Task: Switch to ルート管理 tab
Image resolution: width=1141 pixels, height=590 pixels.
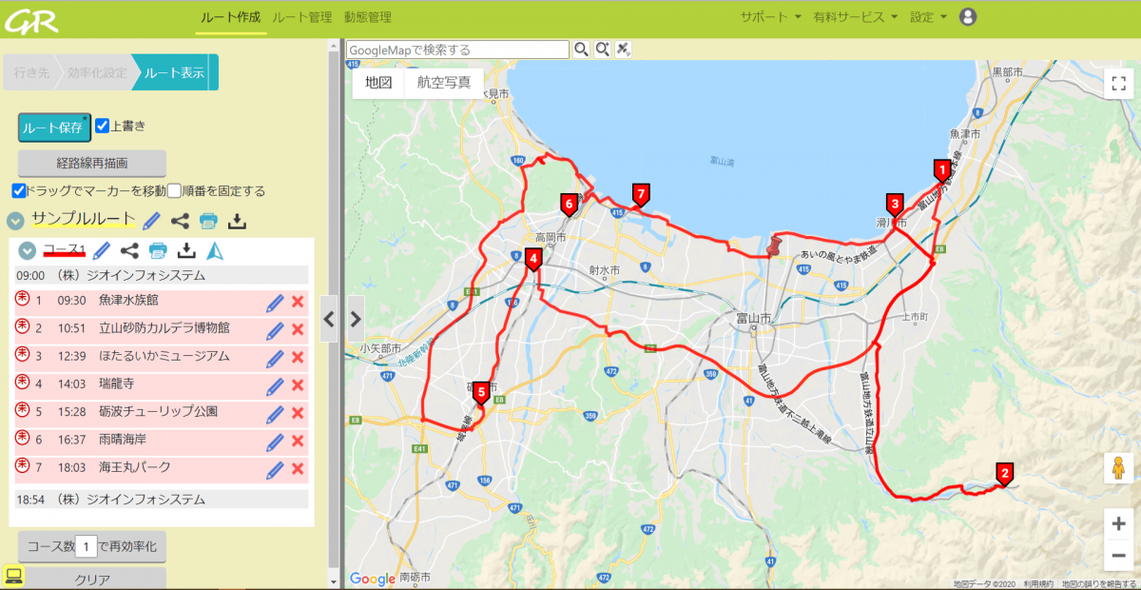Action: 301,17
